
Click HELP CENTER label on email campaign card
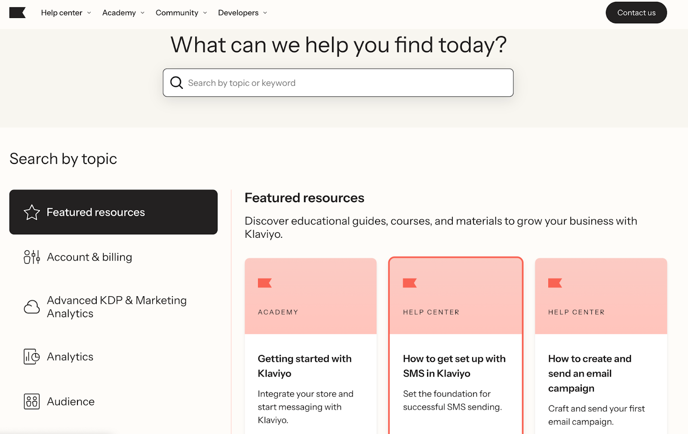pos(576,312)
